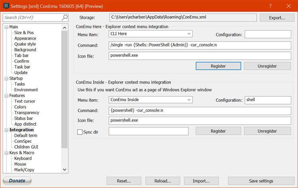Screen dimensions: 298x188
Task: Select the Keyboard settings page
Action: (23, 158)
